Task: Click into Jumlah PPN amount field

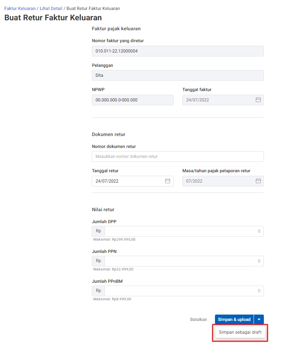Action: pyautogui.click(x=184, y=261)
